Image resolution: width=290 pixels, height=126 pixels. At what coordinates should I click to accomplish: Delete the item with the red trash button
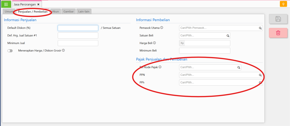coord(278,33)
